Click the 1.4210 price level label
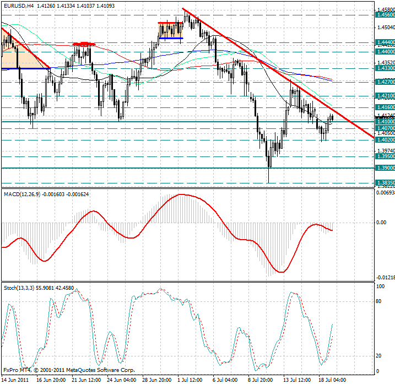395x384 pixels. [x=385, y=96]
